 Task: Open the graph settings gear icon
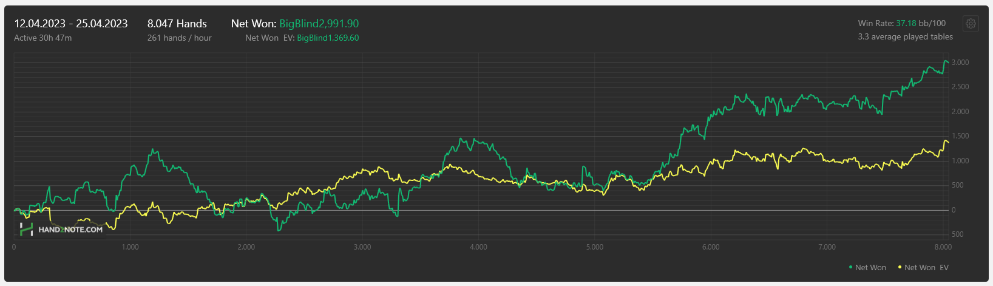[971, 24]
